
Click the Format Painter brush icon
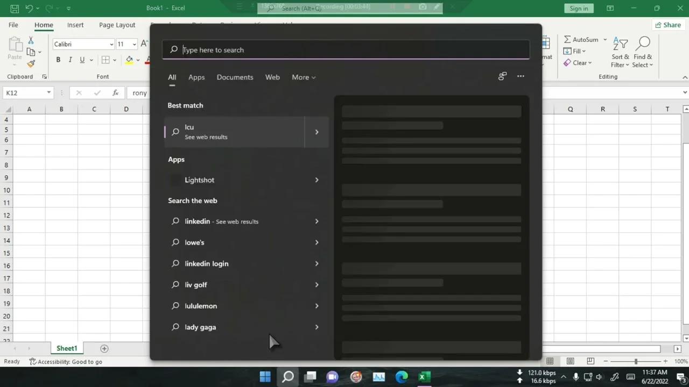(31, 63)
